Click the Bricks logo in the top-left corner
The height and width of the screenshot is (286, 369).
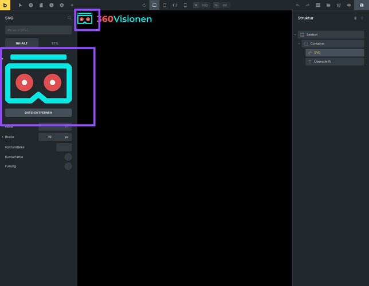(5, 5)
